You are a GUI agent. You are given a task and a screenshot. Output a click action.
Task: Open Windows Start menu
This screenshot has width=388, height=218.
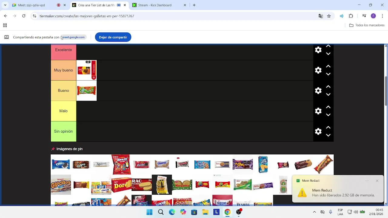149,212
